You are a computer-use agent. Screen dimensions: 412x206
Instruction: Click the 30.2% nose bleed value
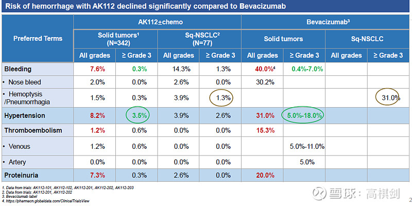263,82
